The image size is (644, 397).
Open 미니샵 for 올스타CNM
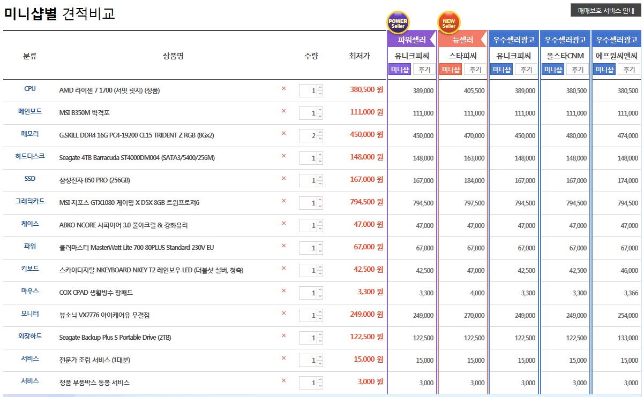553,70
